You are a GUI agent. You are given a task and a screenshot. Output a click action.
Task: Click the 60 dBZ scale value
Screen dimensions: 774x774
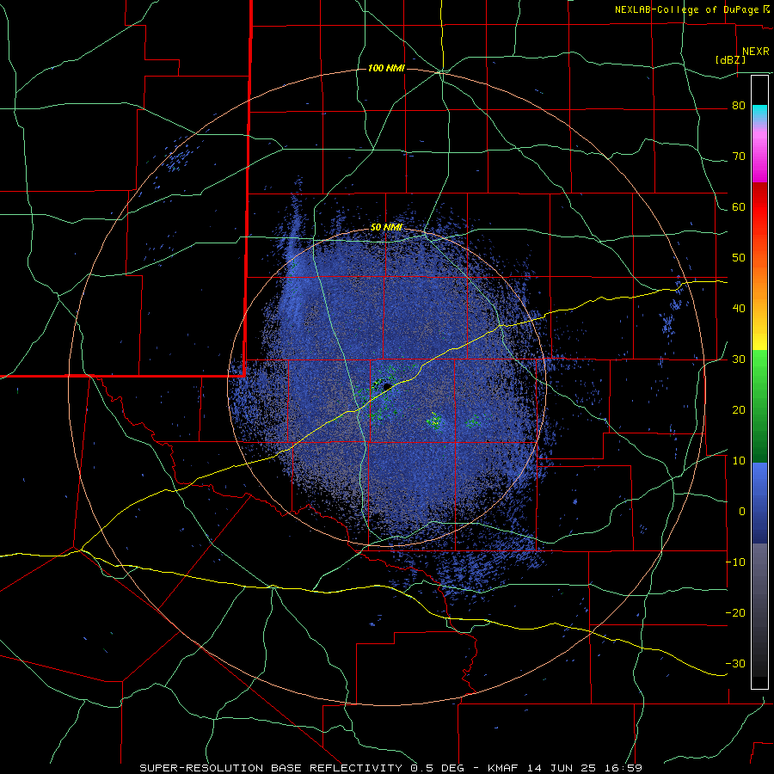tap(739, 207)
